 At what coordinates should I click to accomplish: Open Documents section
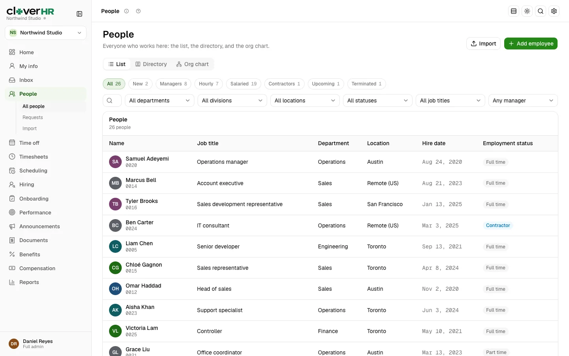pyautogui.click(x=45, y=240)
